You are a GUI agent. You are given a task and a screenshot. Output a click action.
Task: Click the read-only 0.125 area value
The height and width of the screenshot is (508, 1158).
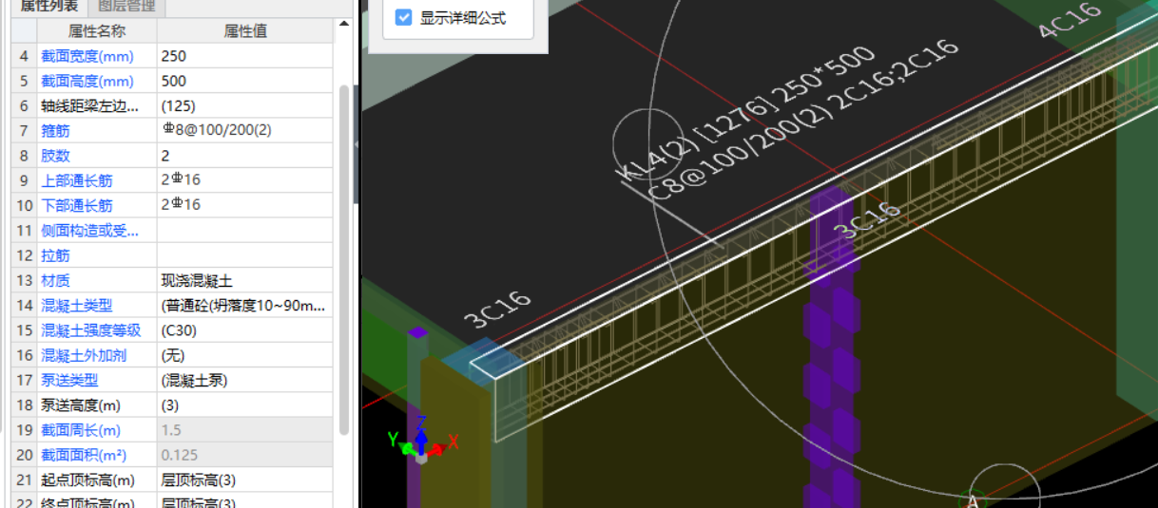pos(245,455)
